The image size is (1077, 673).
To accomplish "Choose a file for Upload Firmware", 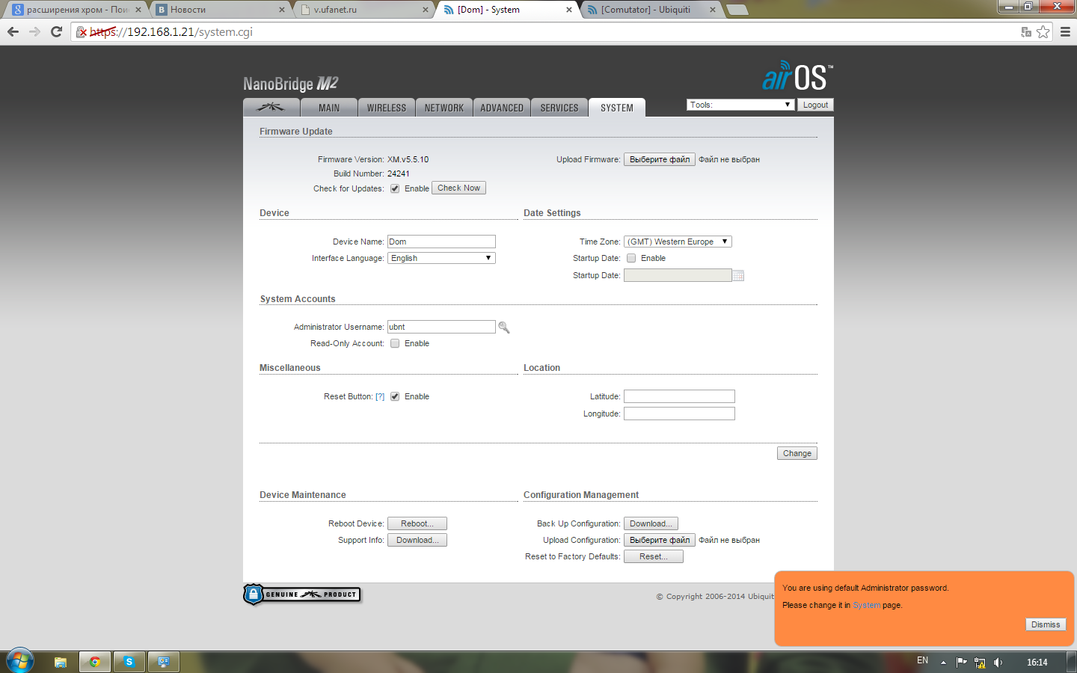I will pos(660,159).
